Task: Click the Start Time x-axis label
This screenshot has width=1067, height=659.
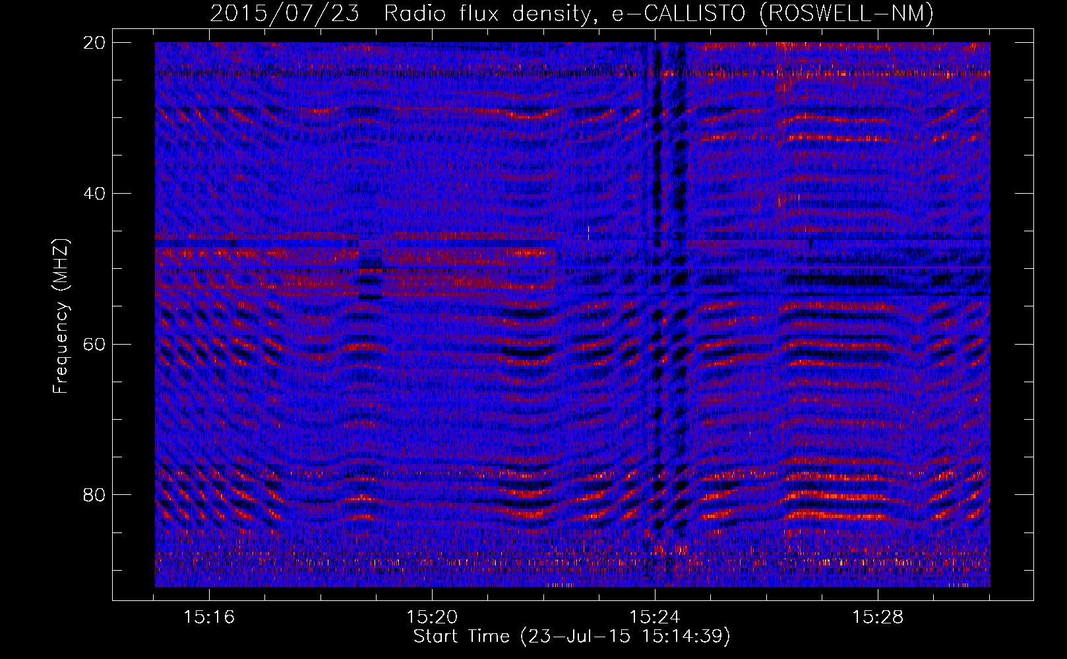Action: 572,637
